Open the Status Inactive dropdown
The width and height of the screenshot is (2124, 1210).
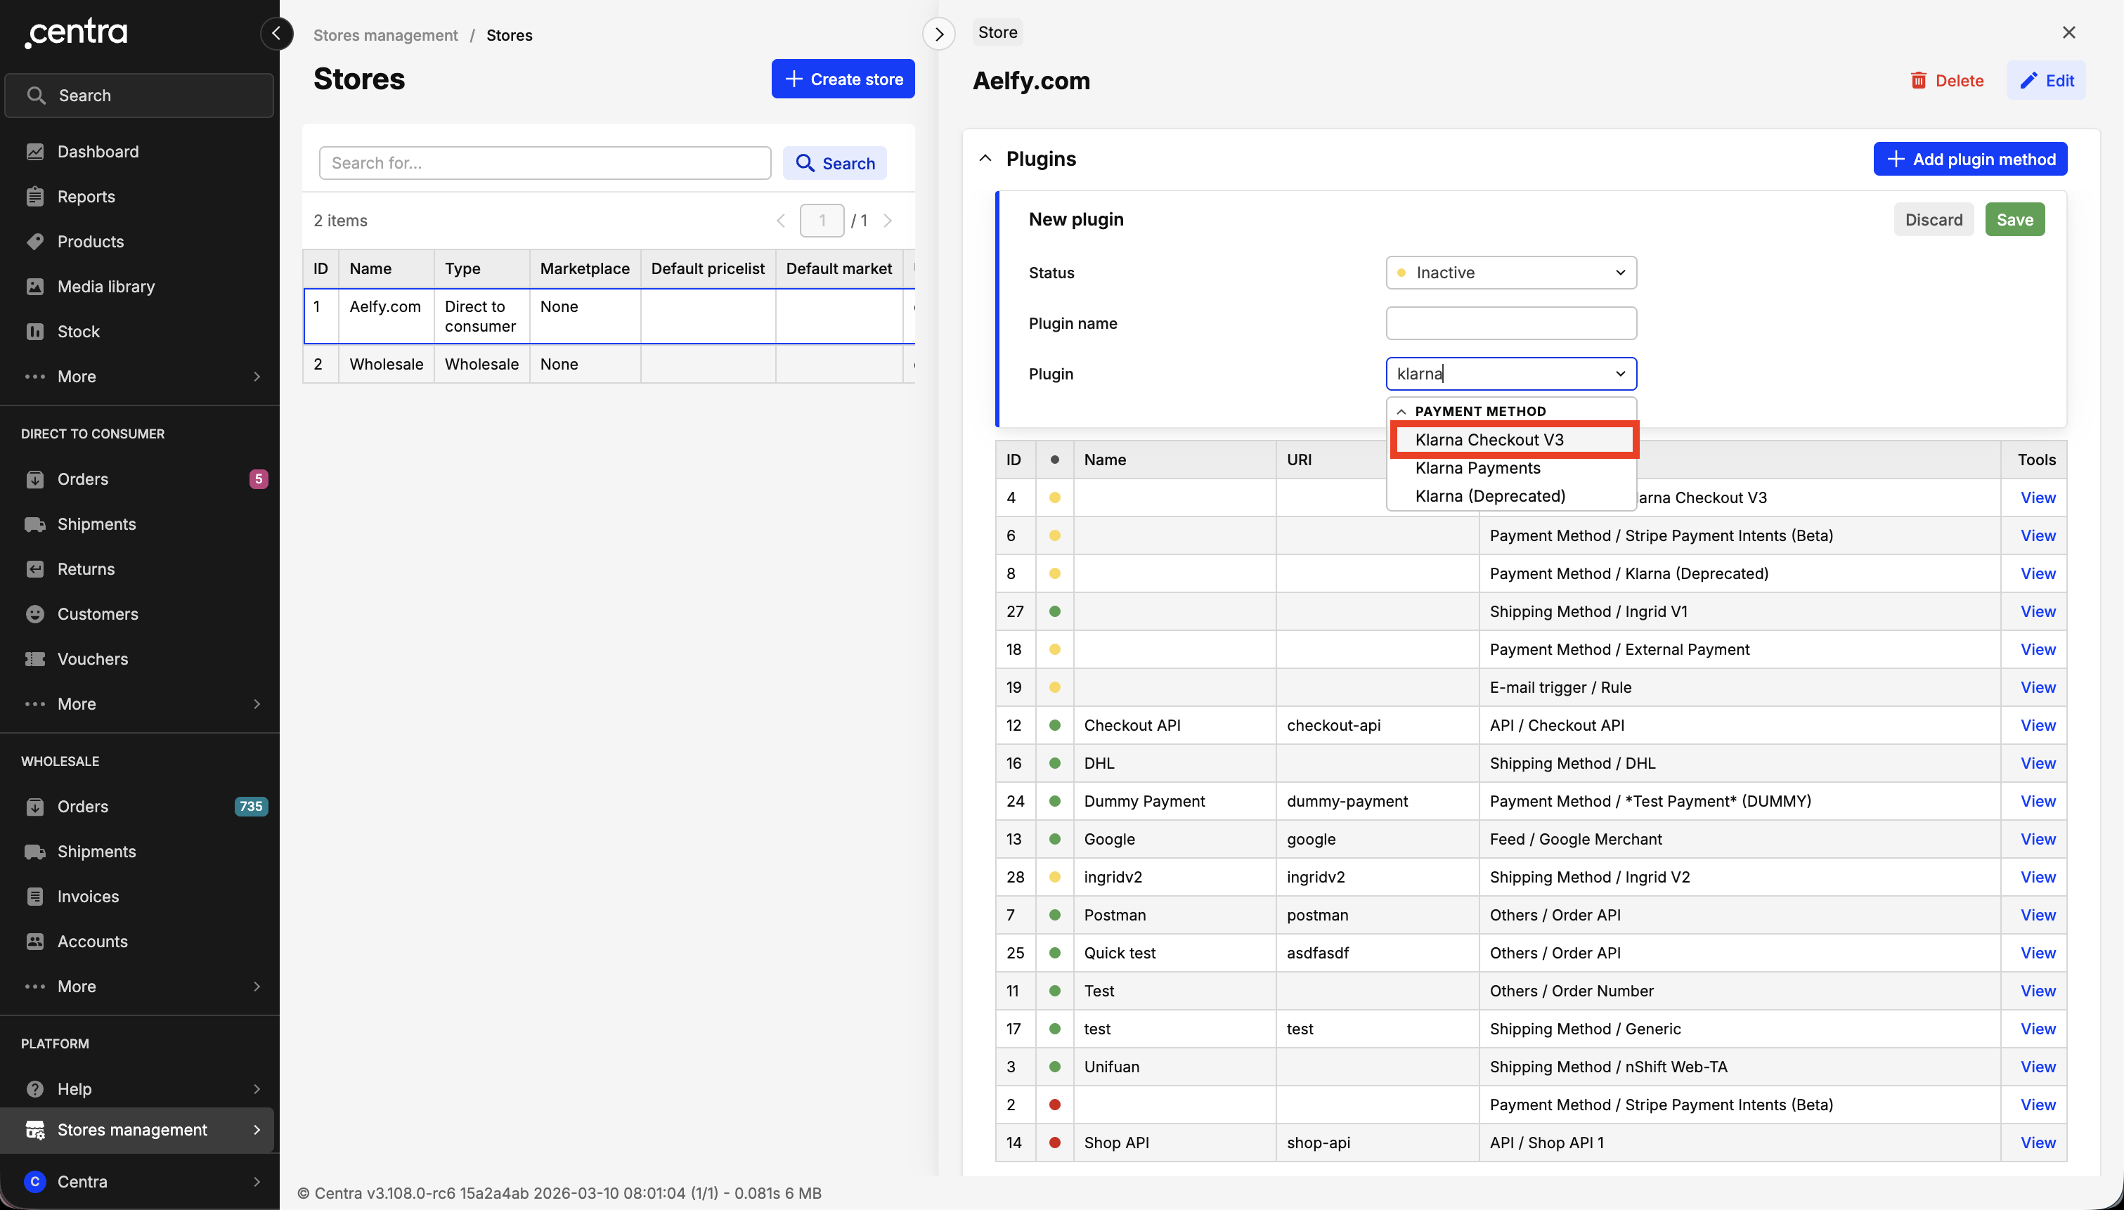[x=1510, y=273]
